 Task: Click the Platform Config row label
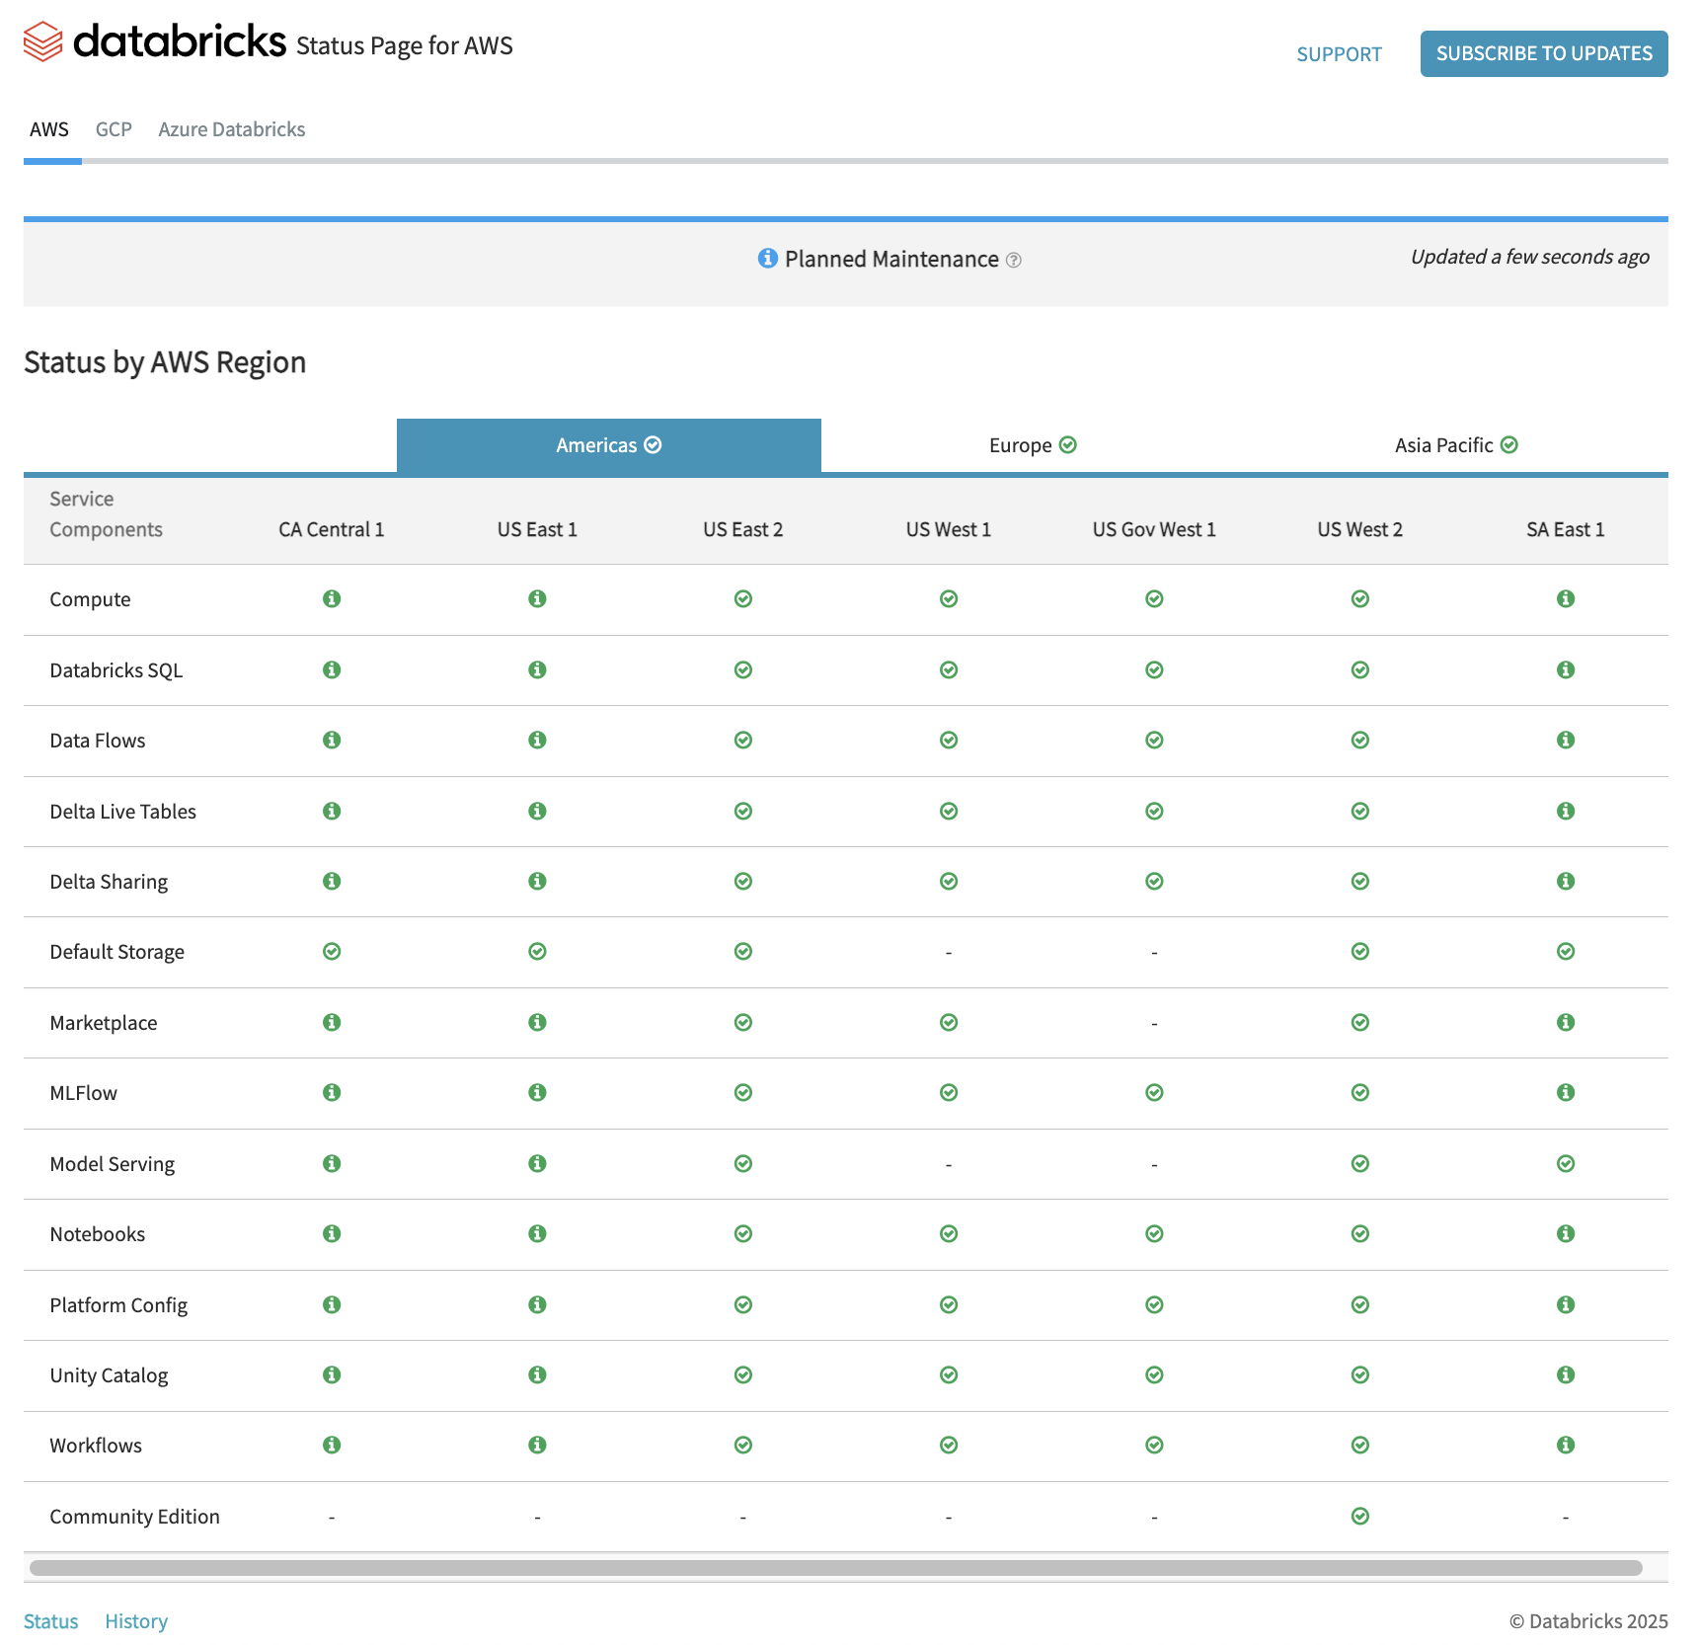coord(118,1305)
